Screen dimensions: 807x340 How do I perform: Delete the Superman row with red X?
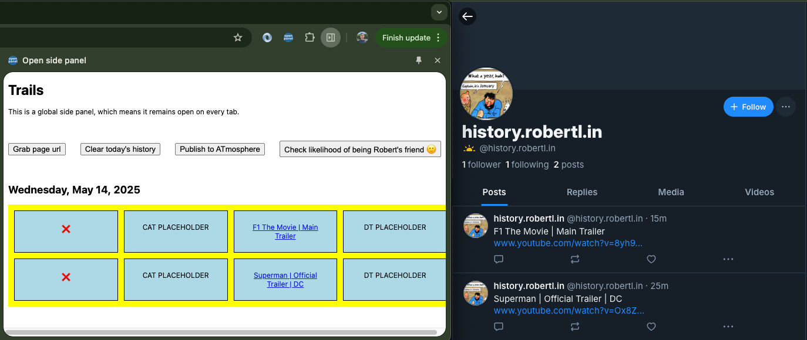tap(66, 277)
